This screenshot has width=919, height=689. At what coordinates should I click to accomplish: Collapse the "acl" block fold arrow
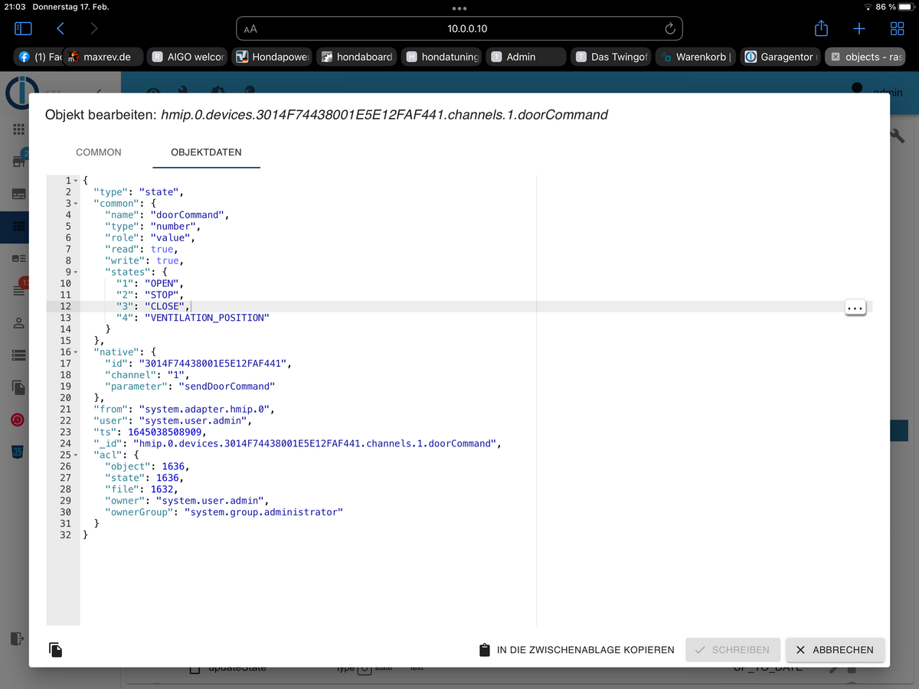pyautogui.click(x=76, y=455)
